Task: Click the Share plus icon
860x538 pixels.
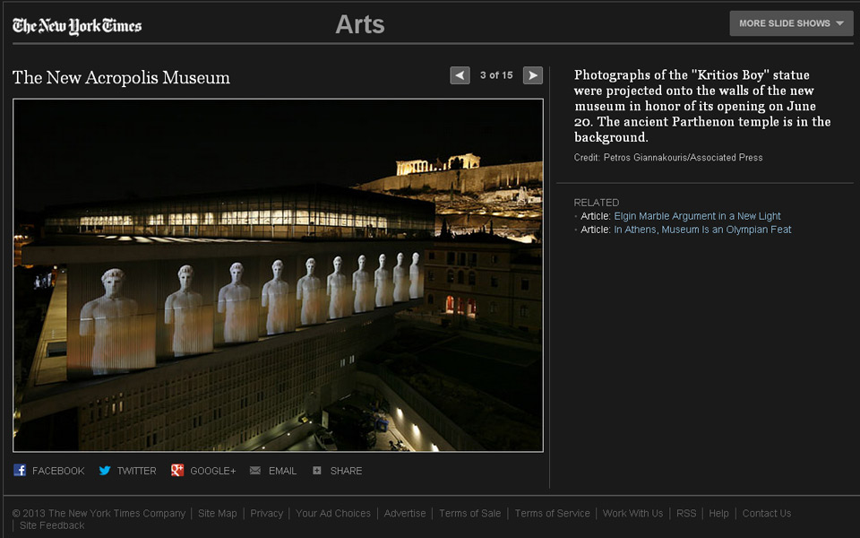Action: tap(317, 471)
